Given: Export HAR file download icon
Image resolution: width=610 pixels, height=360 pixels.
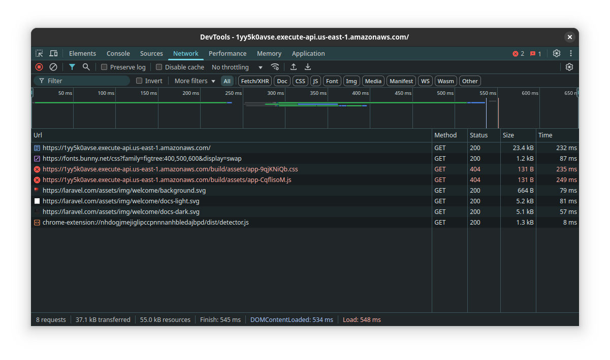Looking at the screenshot, I should pyautogui.click(x=308, y=67).
